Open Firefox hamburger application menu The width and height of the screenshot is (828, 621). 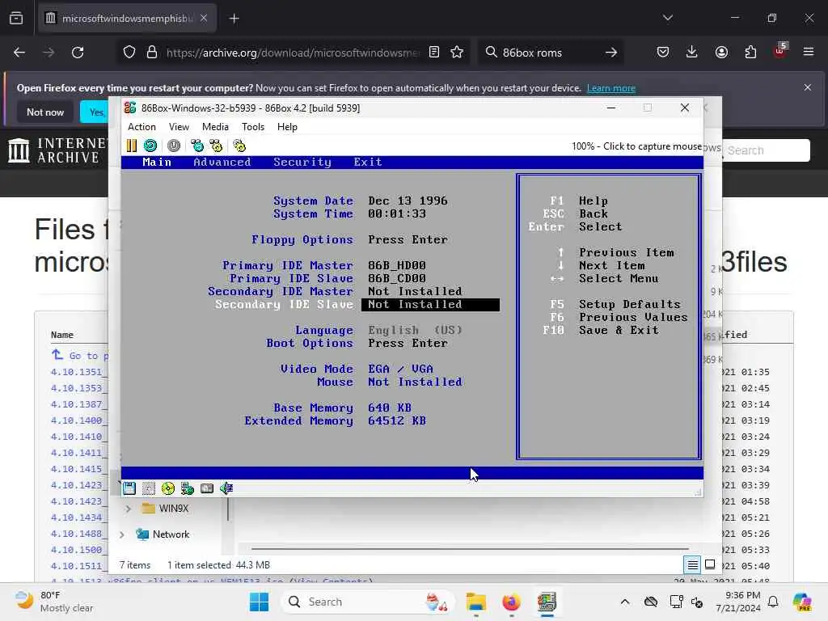coord(809,53)
